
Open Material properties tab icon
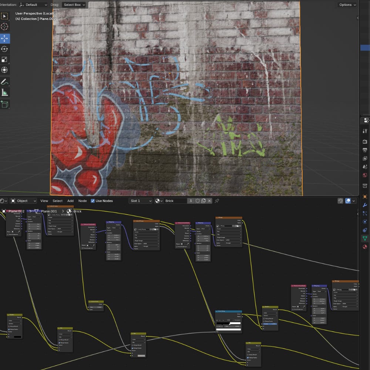365,247
